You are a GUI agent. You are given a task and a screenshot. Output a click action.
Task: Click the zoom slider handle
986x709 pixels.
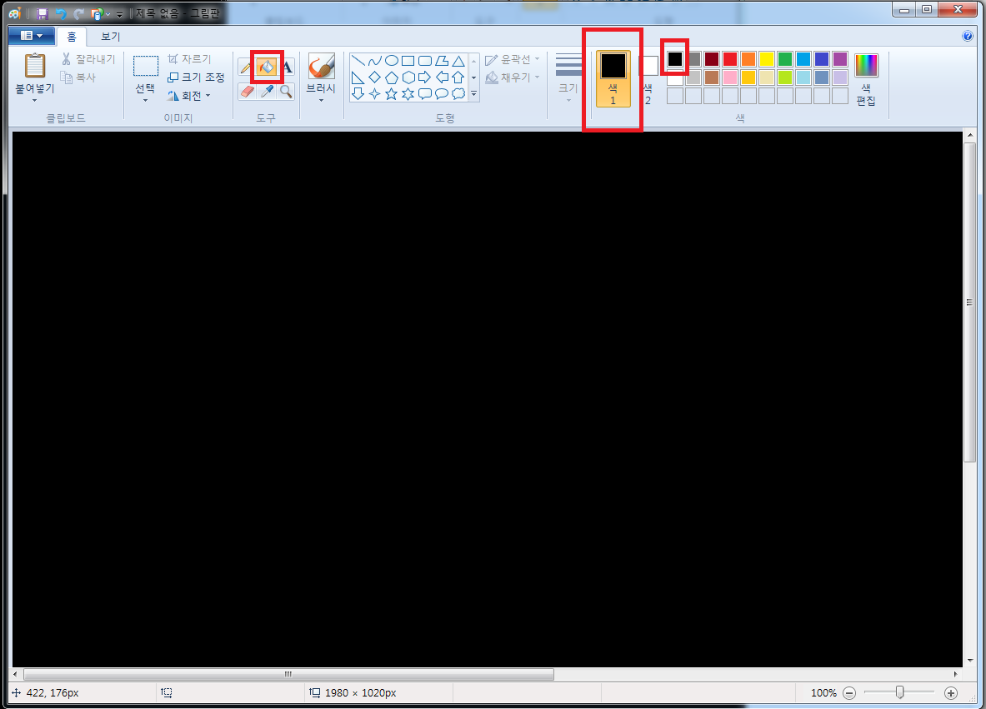pyautogui.click(x=900, y=692)
